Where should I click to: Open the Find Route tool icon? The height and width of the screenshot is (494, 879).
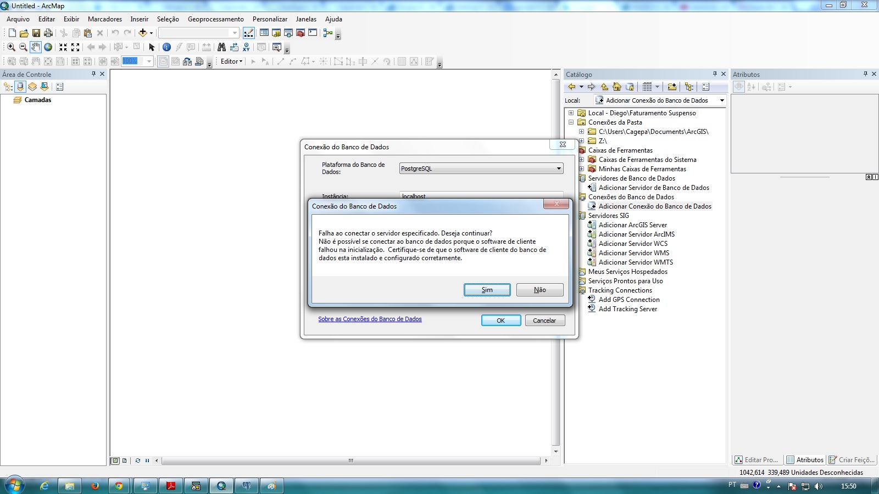point(234,47)
